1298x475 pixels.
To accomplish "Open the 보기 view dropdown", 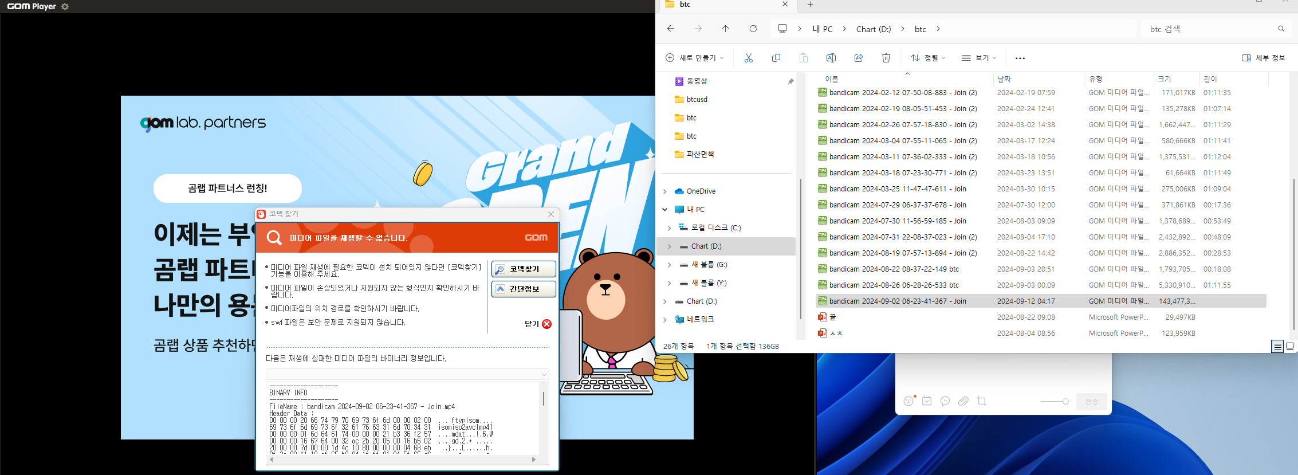I will point(979,58).
